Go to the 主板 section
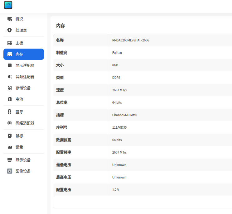The image size is (232, 214). (24, 43)
